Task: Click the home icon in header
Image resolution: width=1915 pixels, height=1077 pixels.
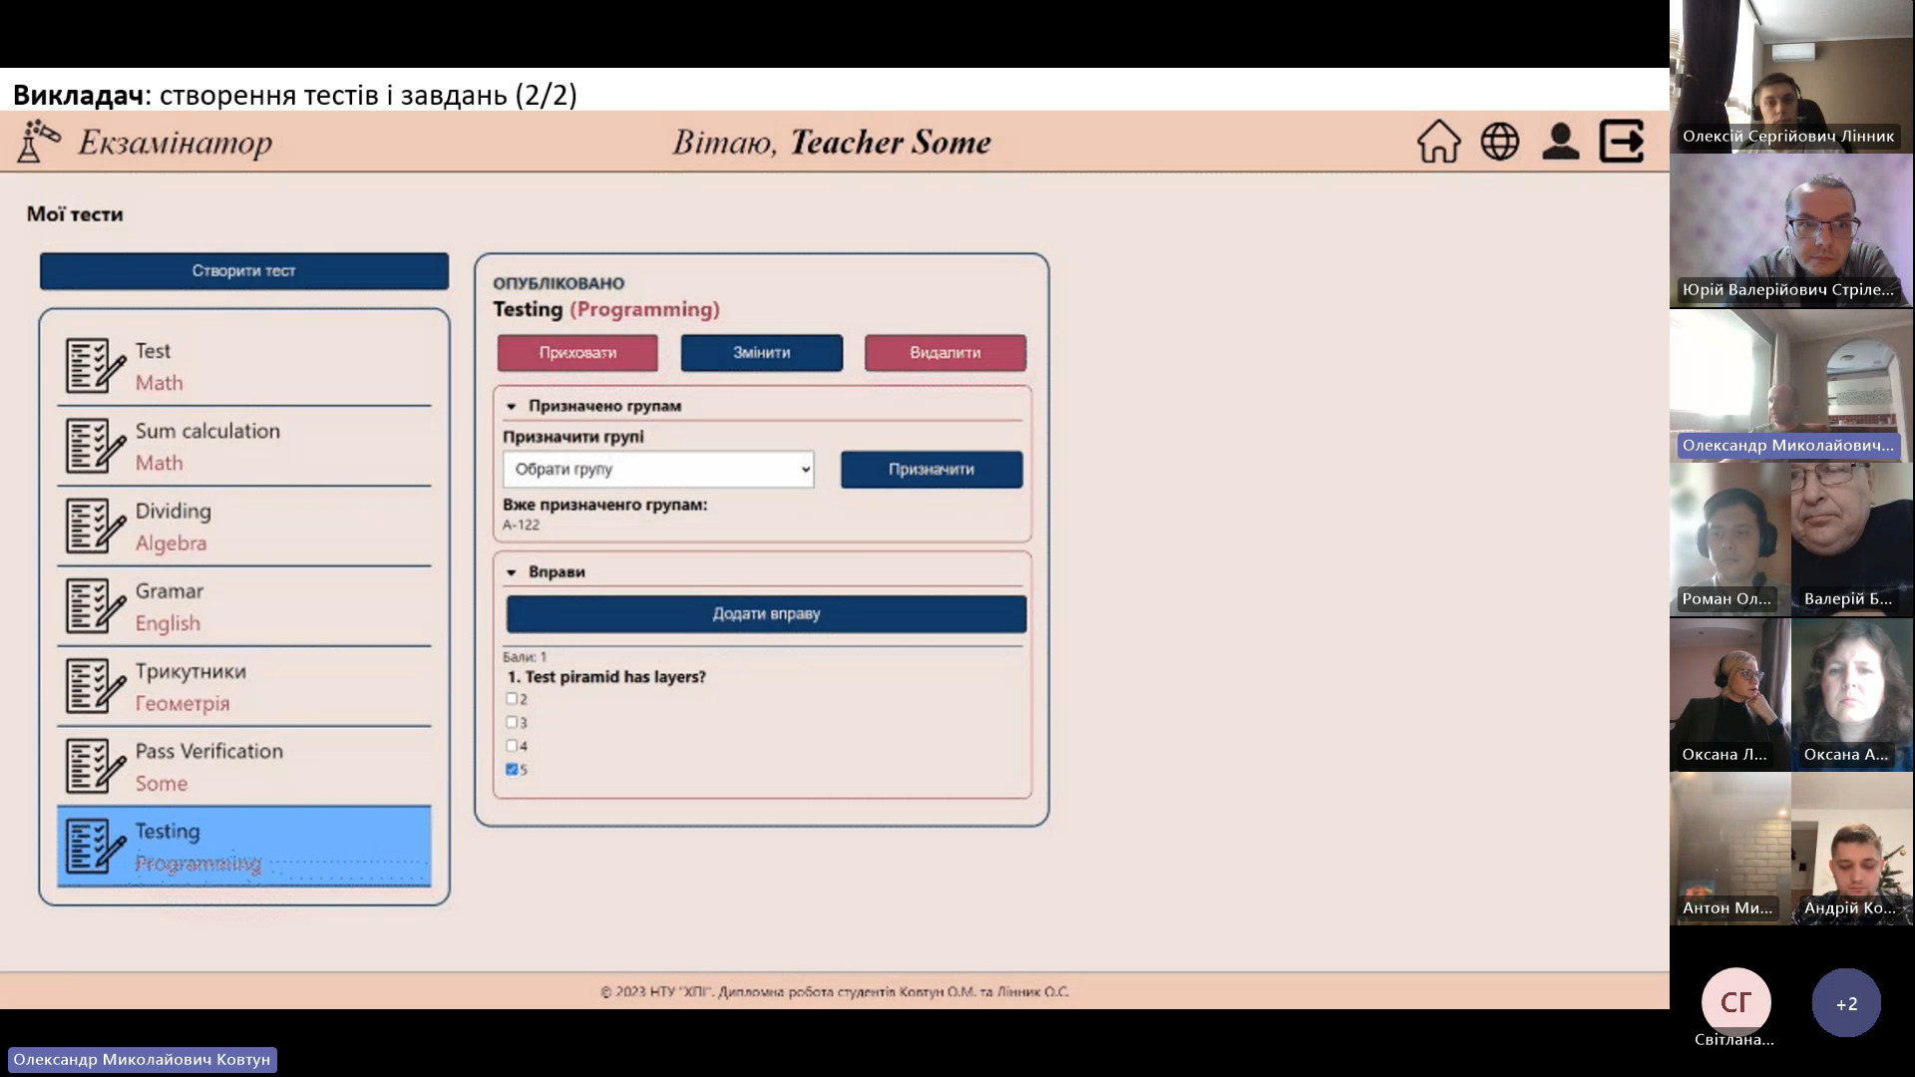Action: click(x=1438, y=142)
